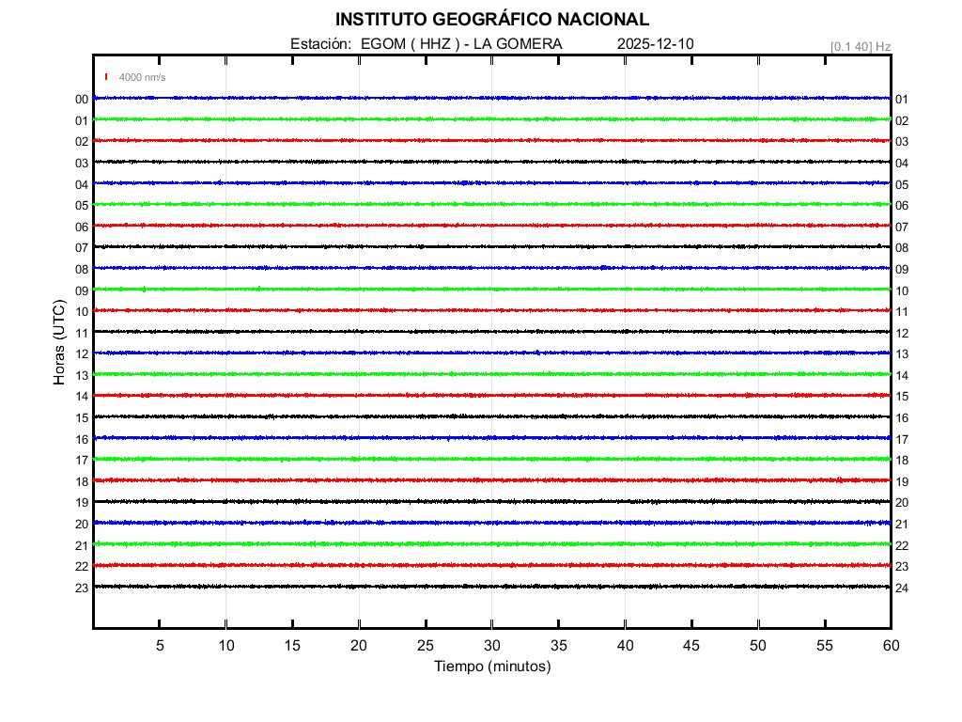Click the left-axis hour label 00
The image size is (962, 722).
pos(82,100)
